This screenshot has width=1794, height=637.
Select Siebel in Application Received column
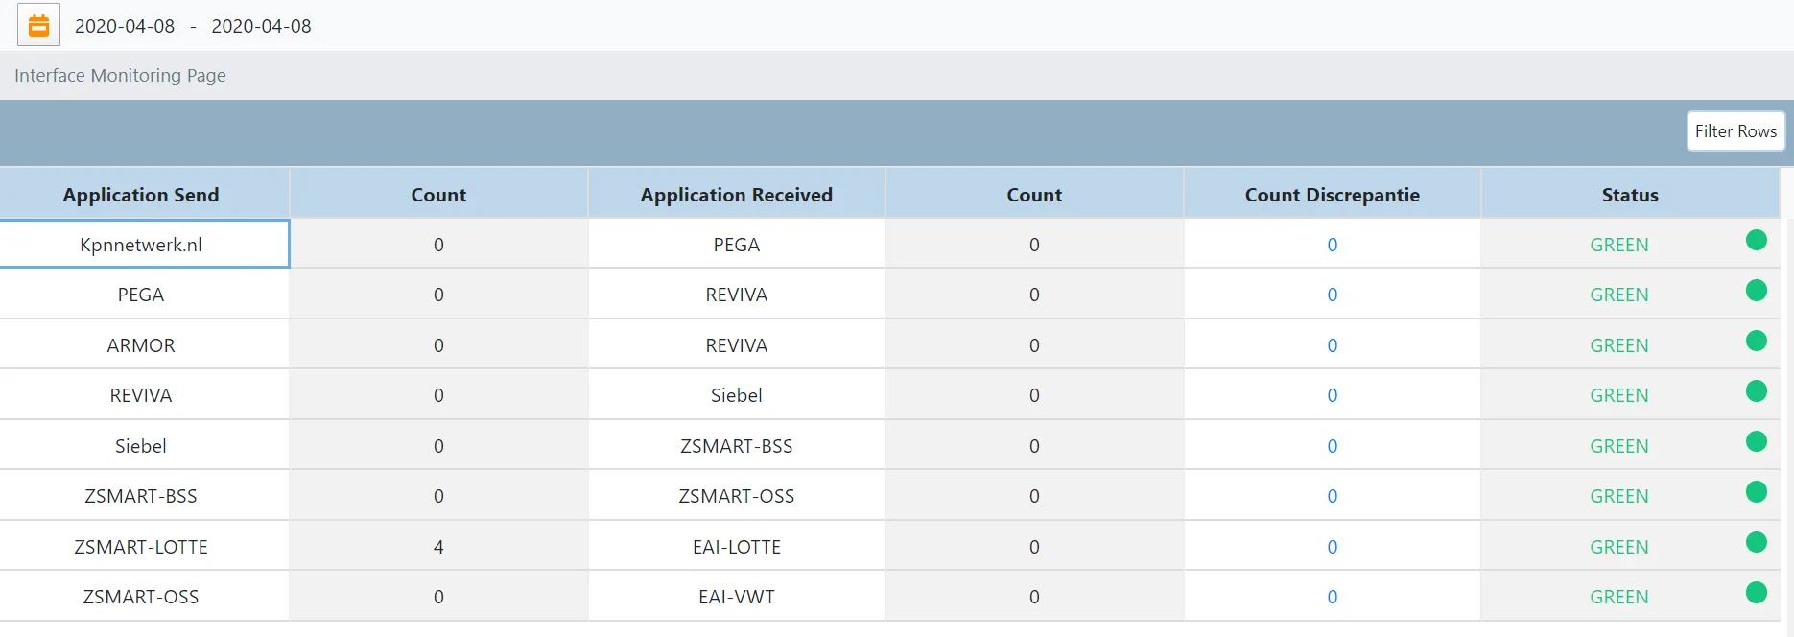tap(736, 395)
